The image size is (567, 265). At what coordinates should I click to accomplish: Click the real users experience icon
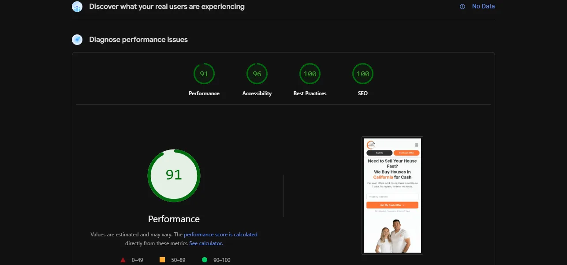(x=77, y=7)
